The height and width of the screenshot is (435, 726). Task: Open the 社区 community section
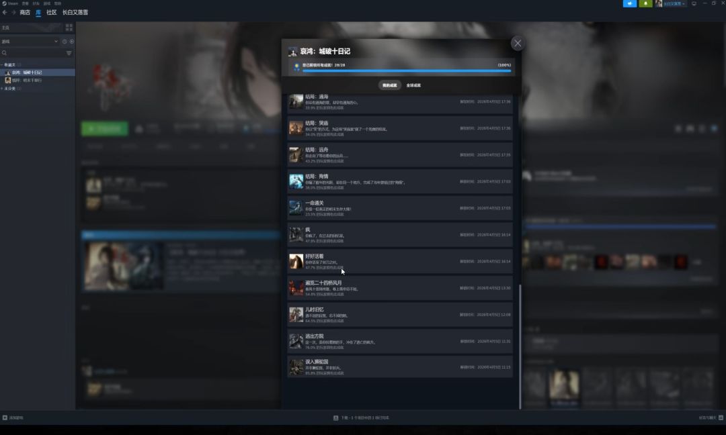(x=51, y=13)
